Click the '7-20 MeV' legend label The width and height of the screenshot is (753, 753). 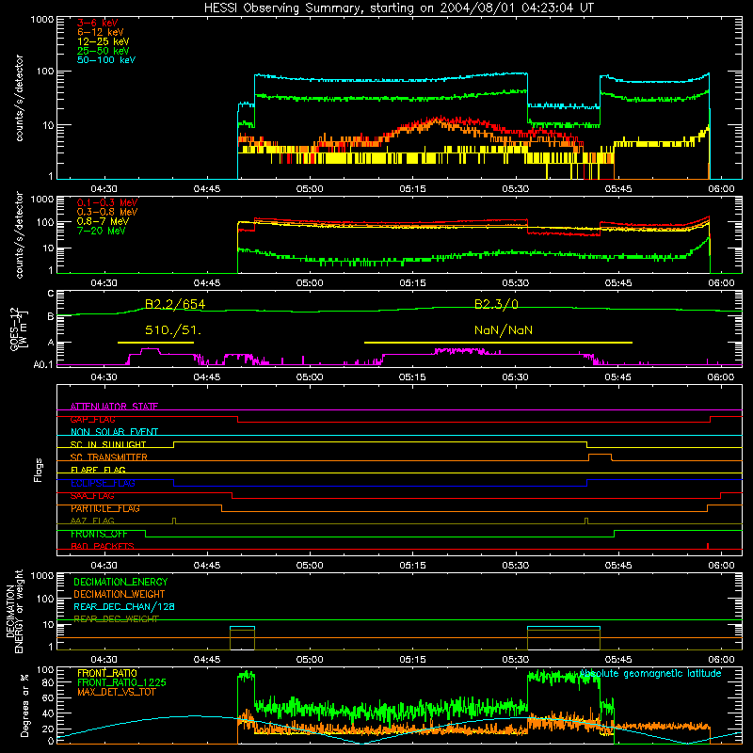(101, 231)
